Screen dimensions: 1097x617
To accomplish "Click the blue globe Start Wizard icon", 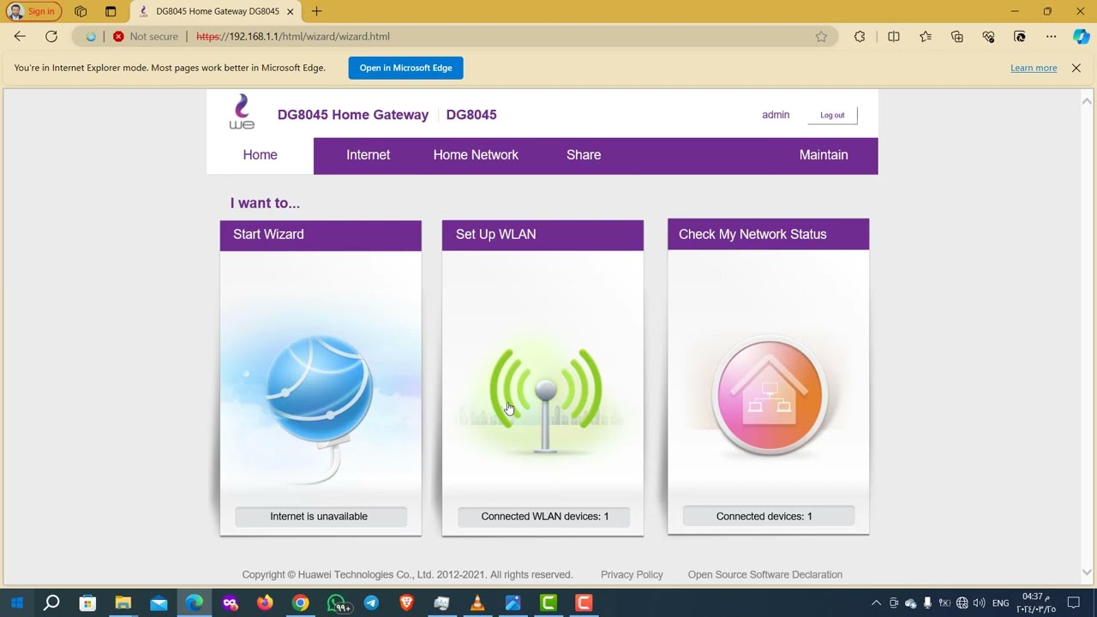I will [x=320, y=390].
